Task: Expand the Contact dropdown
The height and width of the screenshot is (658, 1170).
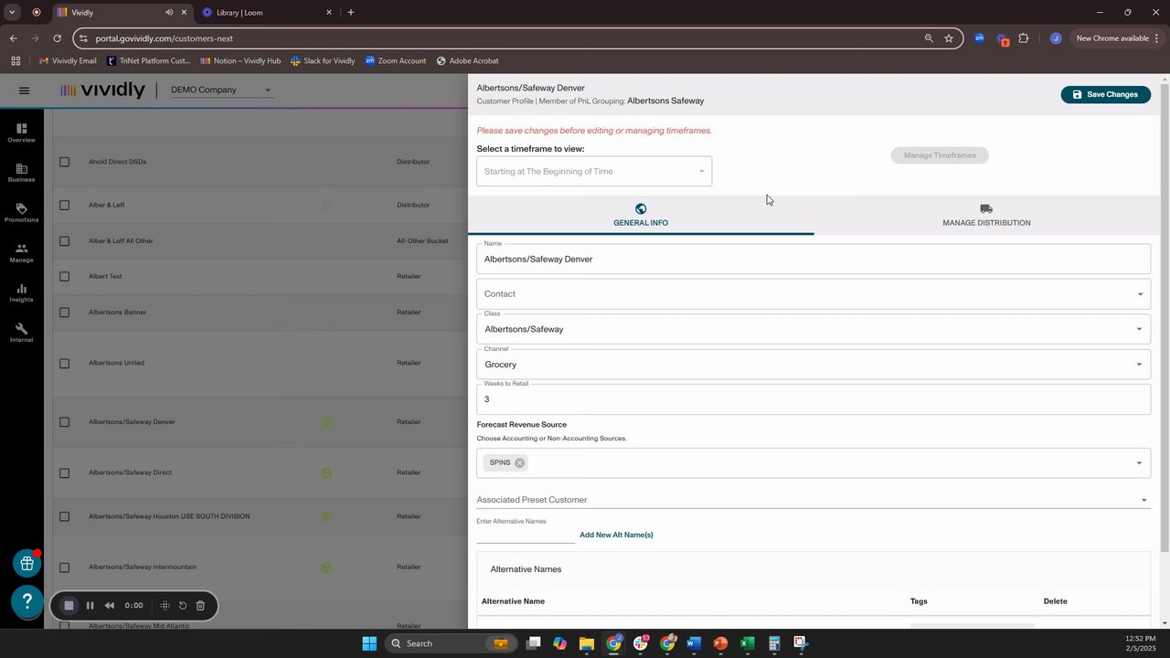Action: pos(814,294)
